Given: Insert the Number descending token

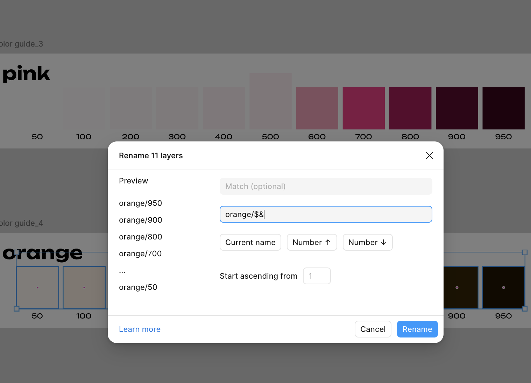Looking at the screenshot, I should 367,242.
